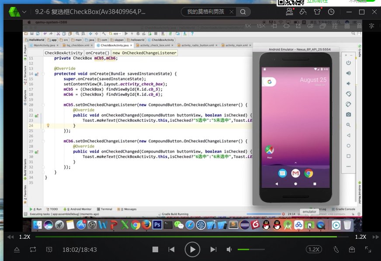
Task: Open the GIF capture tool
Action: point(311,26)
